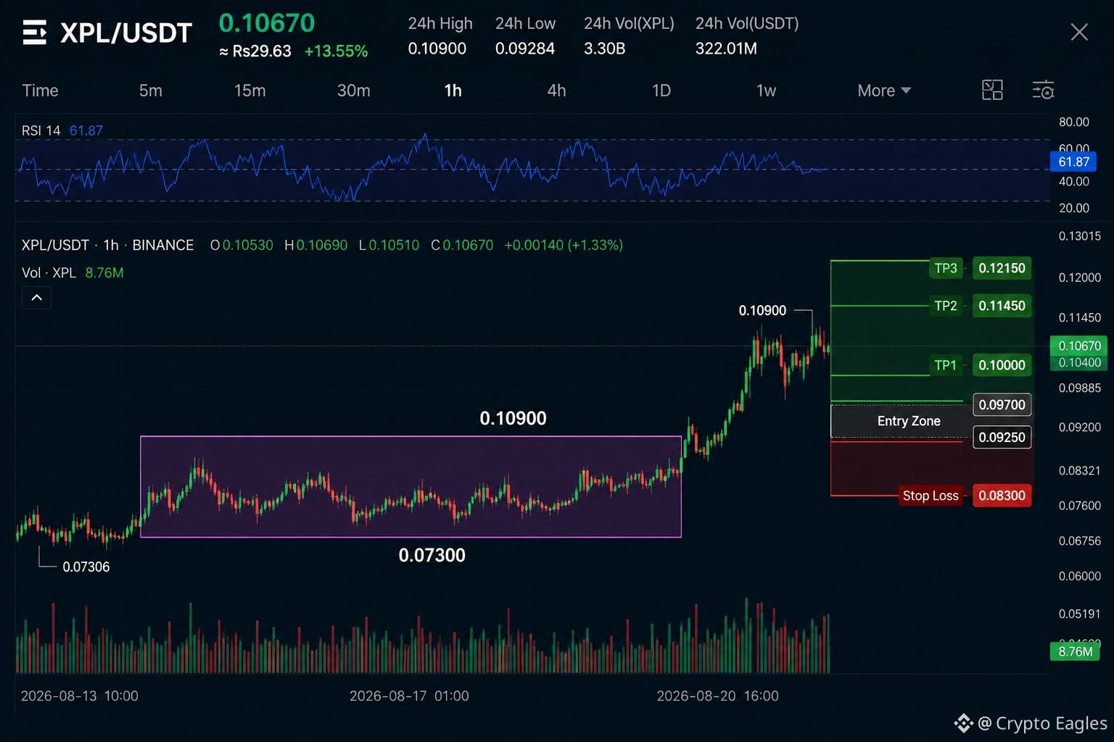Expand the More timeframes dropdown
Viewport: 1114px width, 742px height.
[884, 91]
